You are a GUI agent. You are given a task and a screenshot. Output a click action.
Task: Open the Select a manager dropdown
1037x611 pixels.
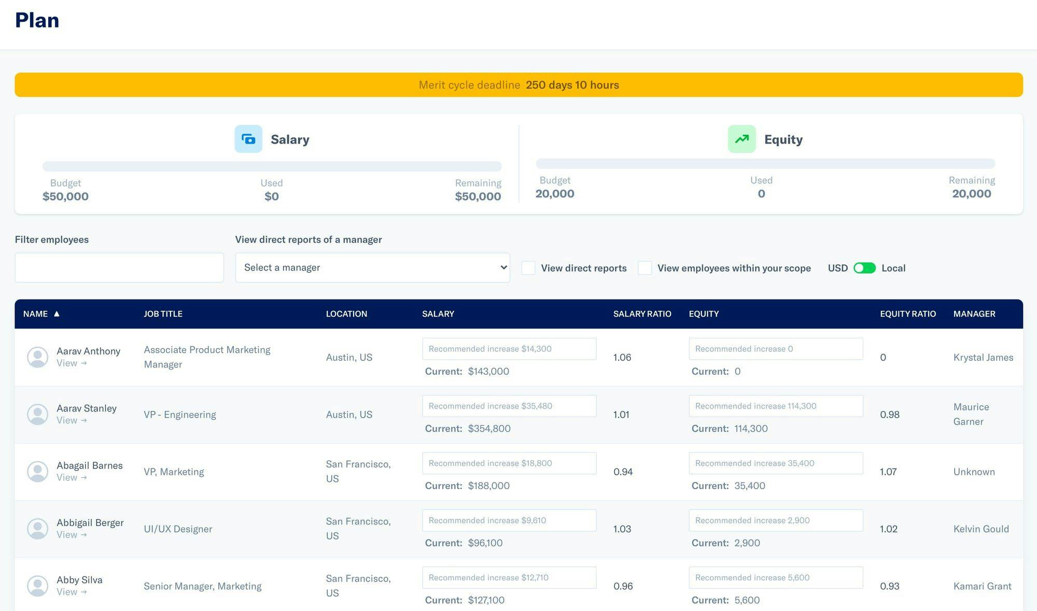(372, 267)
